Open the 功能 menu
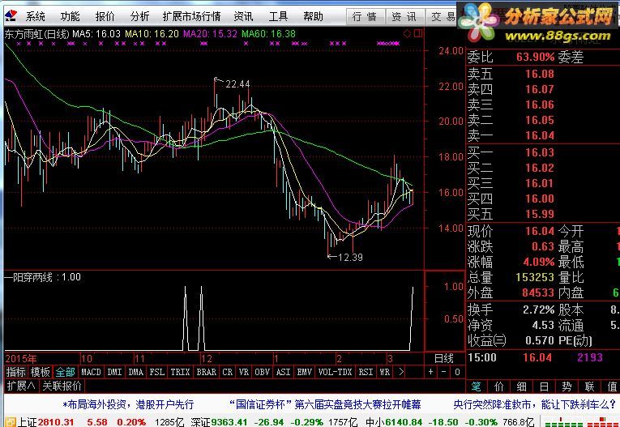The width and height of the screenshot is (620, 427). (x=70, y=16)
